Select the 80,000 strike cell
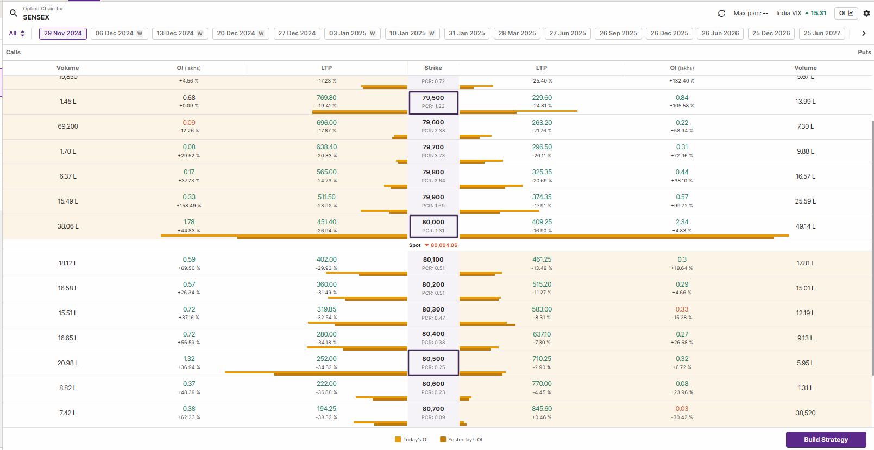This screenshot has height=450, width=874. pos(433,226)
